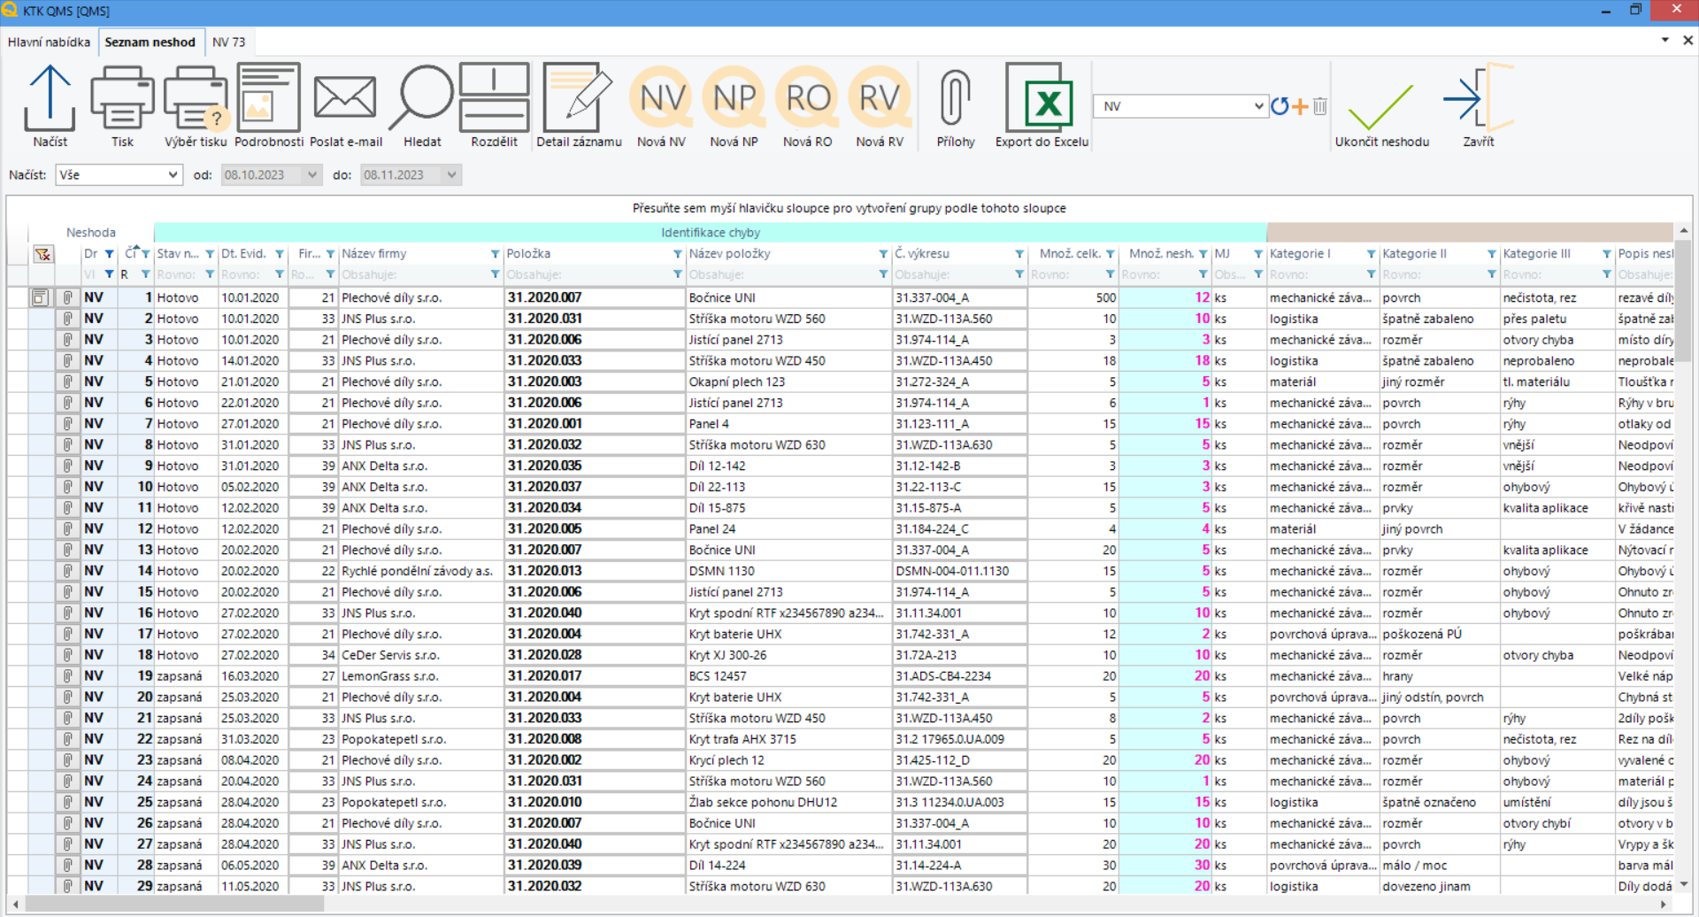Image resolution: width=1699 pixels, height=917 pixels.
Task: Toggle filter on Položka column
Action: pyautogui.click(x=677, y=254)
